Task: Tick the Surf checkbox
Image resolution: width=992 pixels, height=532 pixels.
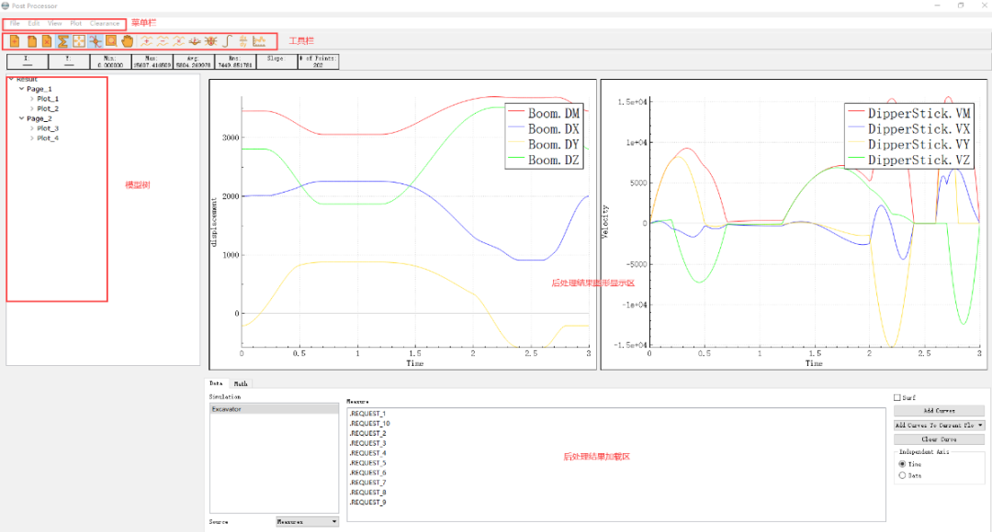Action: pyautogui.click(x=897, y=397)
